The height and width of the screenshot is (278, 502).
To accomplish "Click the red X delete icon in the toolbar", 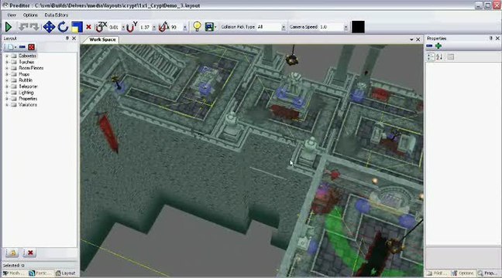I will click(x=88, y=27).
